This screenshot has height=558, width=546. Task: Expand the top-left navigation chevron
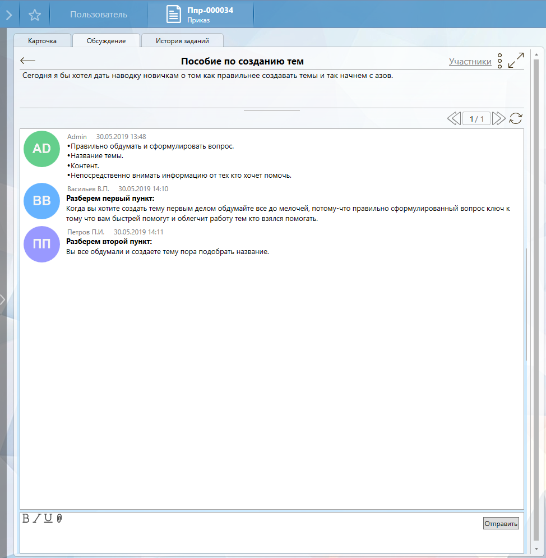pos(8,15)
